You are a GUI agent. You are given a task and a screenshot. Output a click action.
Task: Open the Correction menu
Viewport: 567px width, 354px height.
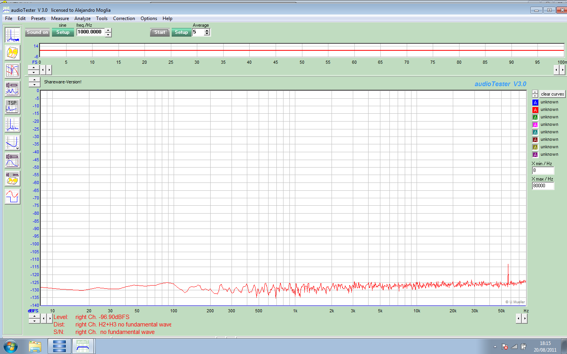pos(124,18)
